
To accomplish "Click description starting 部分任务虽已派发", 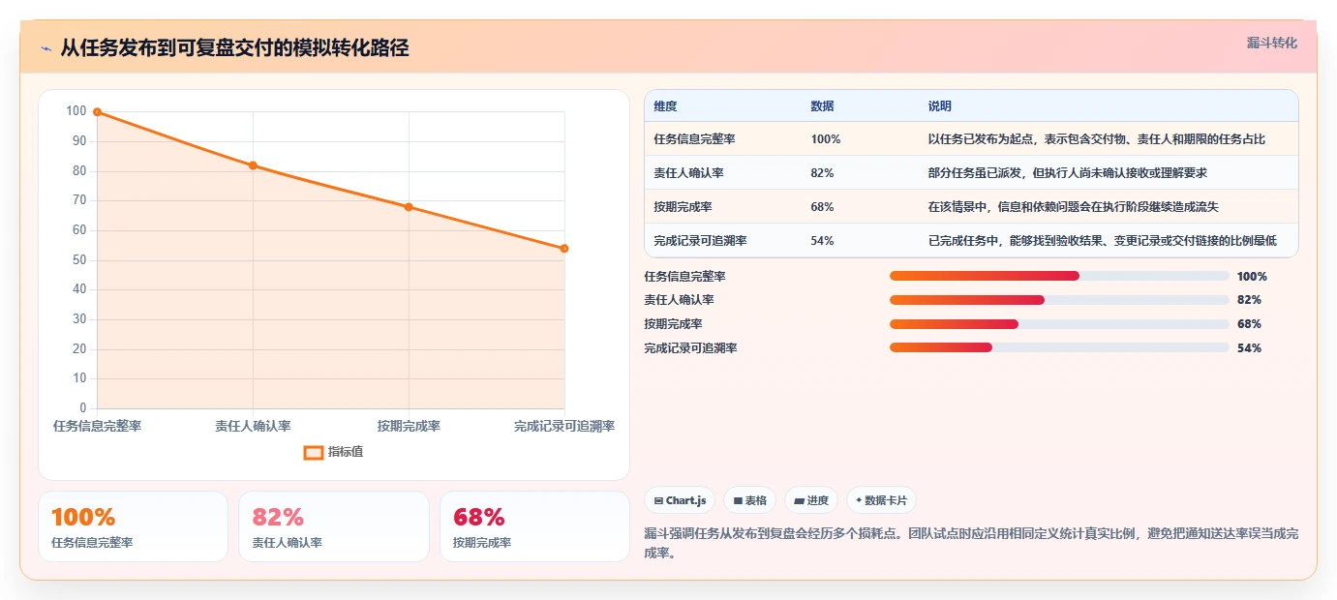I will (1067, 172).
